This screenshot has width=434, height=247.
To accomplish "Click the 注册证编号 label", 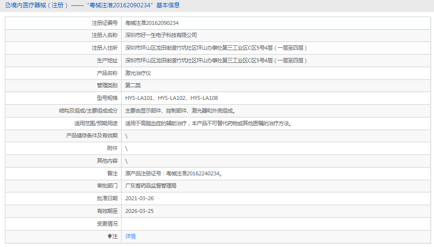I will pyautogui.click(x=105, y=23).
